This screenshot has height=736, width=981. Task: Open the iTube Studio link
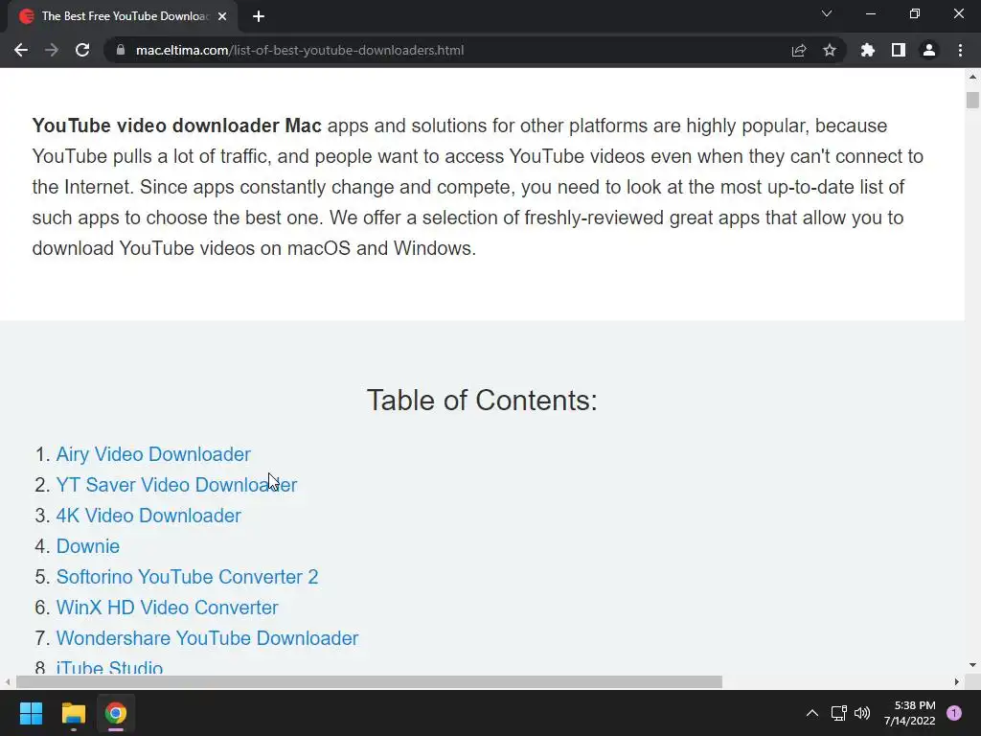(x=109, y=667)
